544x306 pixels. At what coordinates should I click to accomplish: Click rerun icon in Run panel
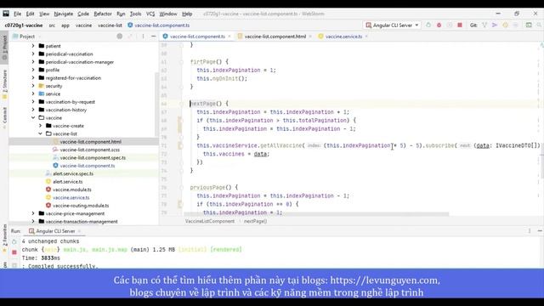pyautogui.click(x=14, y=241)
